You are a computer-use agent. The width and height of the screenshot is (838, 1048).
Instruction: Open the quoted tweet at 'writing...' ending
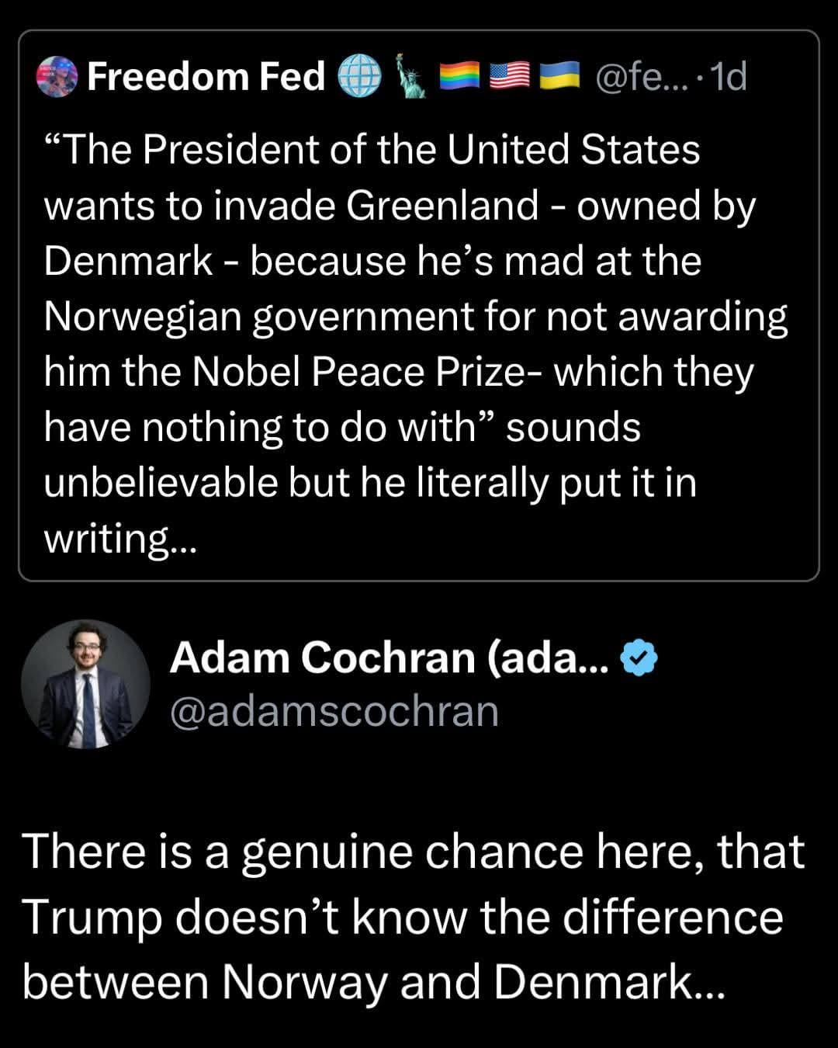point(120,539)
